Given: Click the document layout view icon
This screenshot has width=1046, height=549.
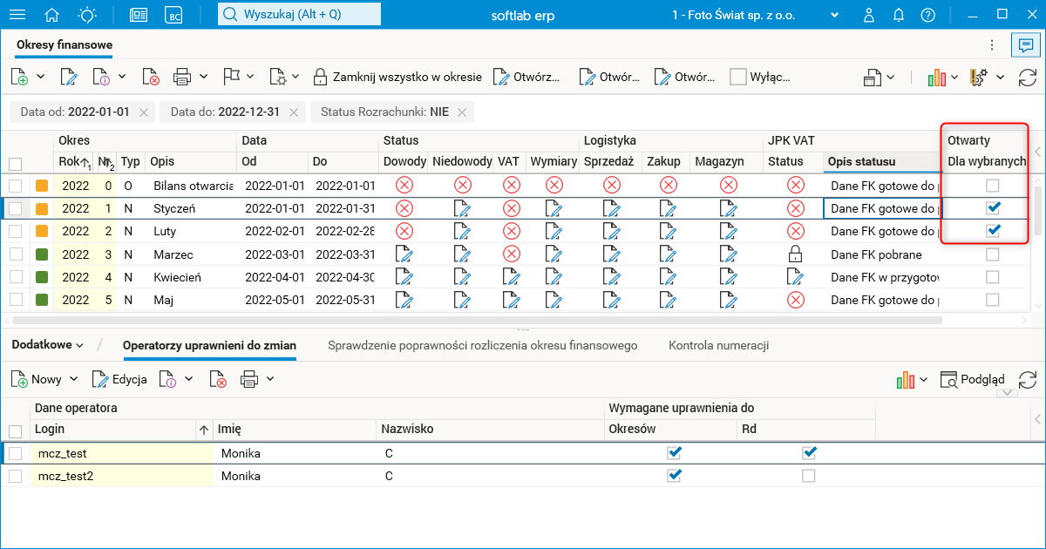Looking at the screenshot, I should (873, 77).
